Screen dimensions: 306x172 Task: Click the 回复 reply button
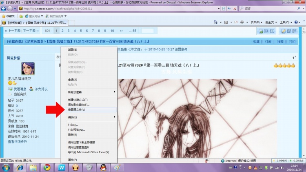[x=266, y=31]
